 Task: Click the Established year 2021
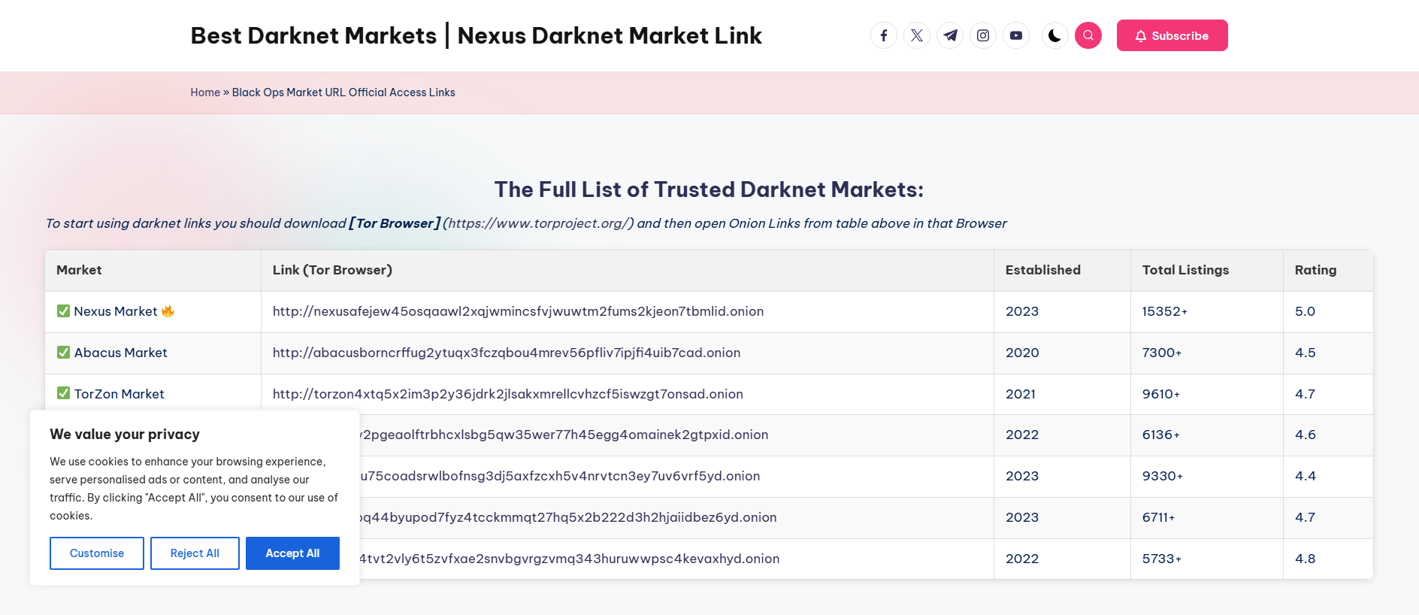tap(1021, 394)
